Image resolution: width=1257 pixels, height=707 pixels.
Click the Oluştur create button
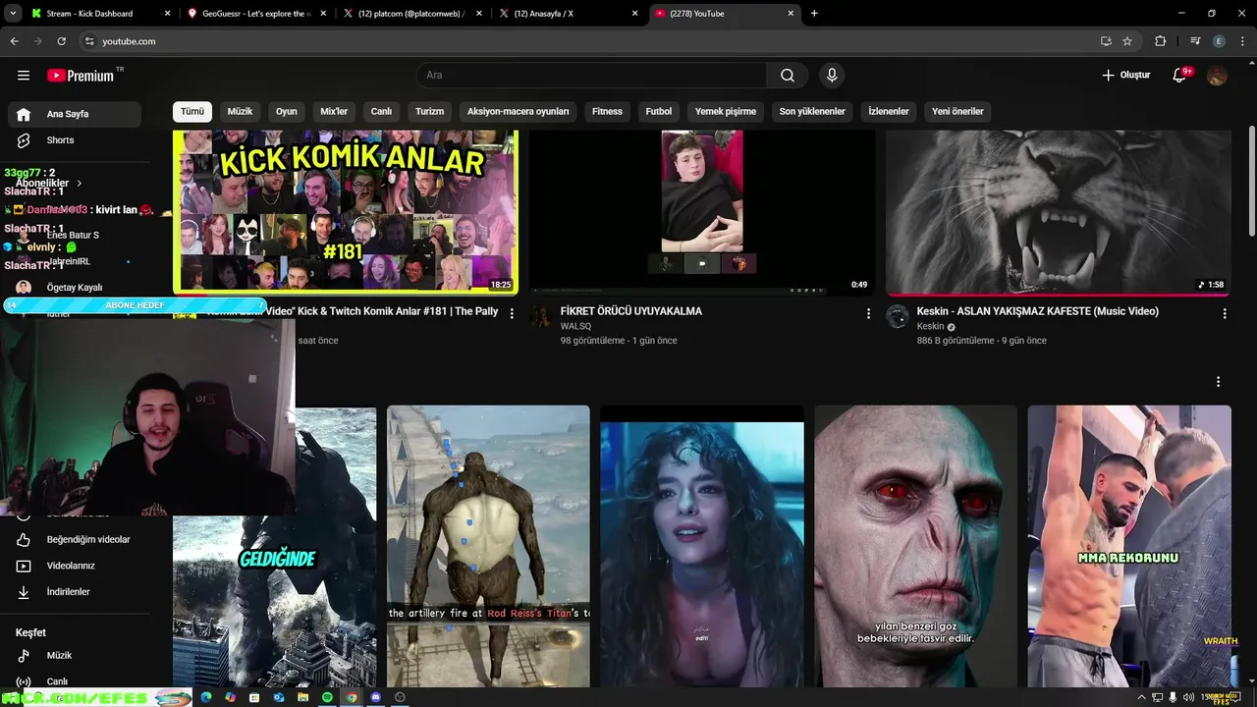(1125, 76)
